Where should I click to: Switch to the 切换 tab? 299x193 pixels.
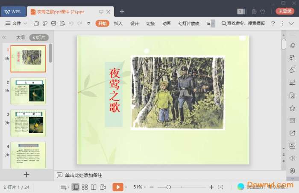[150, 23]
